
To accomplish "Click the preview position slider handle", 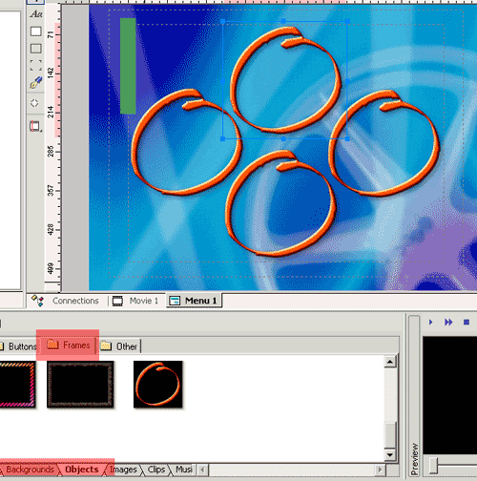I will tap(433, 467).
